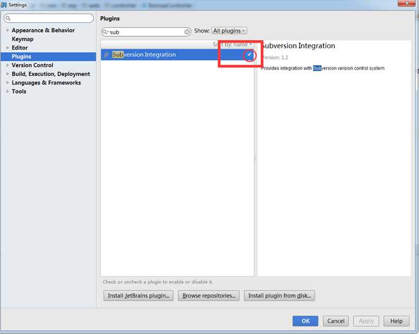
Task: Focus the settings search field at top left
Action: click(49, 18)
